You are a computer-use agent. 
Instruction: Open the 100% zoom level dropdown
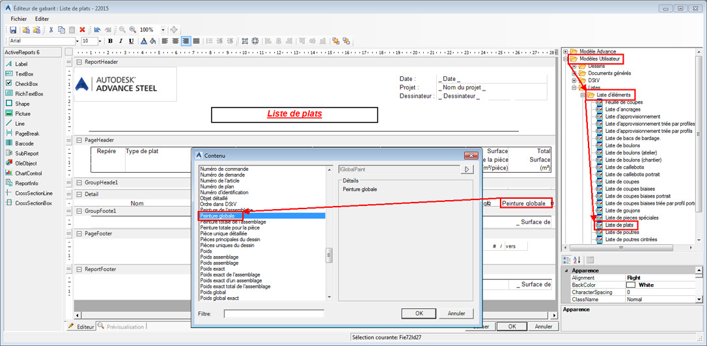pyautogui.click(x=163, y=30)
